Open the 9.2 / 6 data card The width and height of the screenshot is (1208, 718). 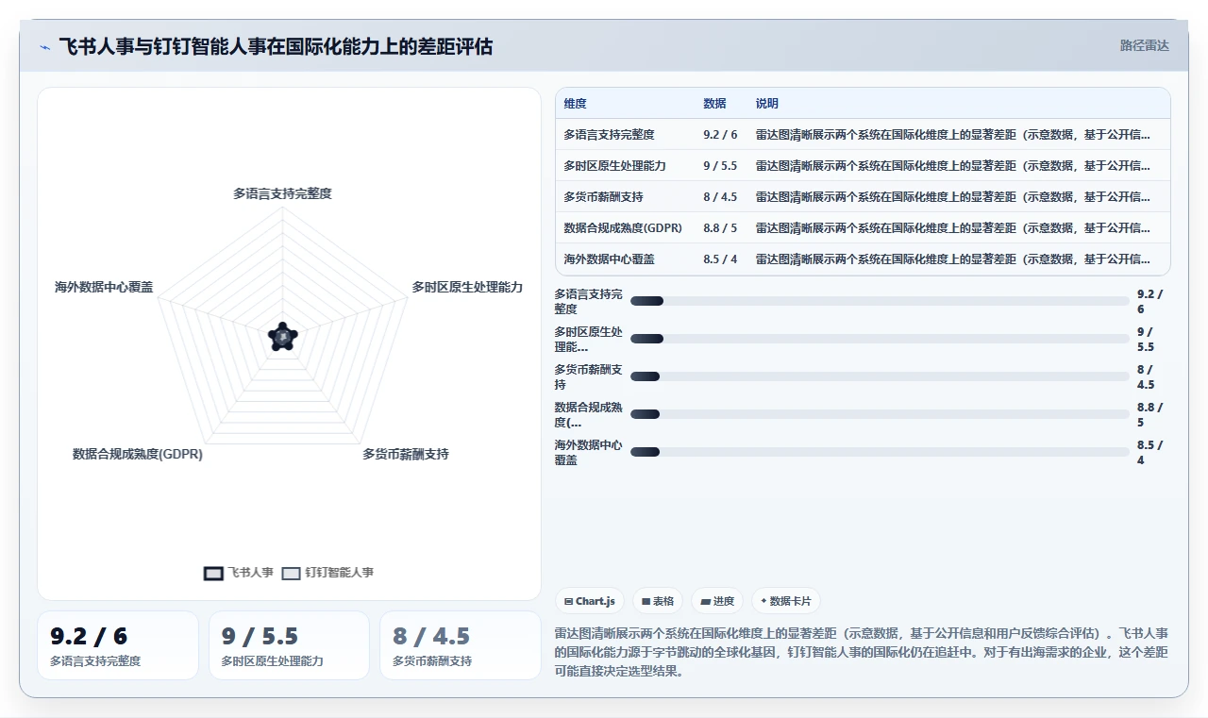coord(118,645)
